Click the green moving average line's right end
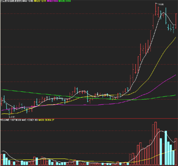Image resolution: width=178 pixels, height=166 pixels. pyautogui.click(x=175, y=95)
